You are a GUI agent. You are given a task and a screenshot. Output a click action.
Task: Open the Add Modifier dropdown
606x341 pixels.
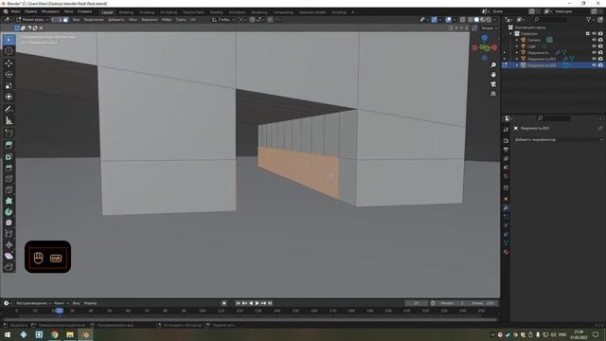pos(558,139)
